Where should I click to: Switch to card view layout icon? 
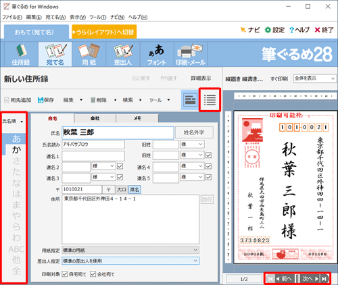[x=190, y=100]
